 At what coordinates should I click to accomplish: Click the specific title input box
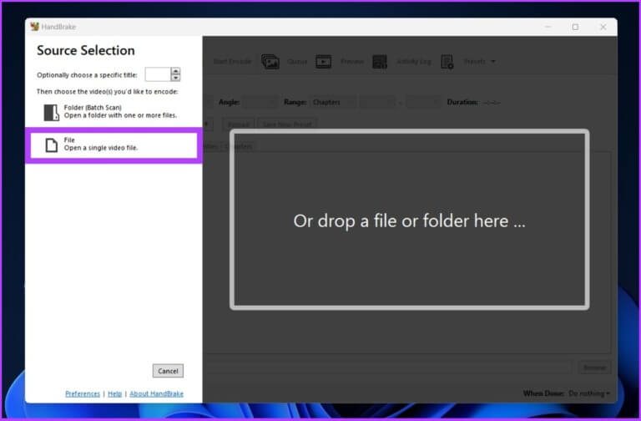click(158, 74)
